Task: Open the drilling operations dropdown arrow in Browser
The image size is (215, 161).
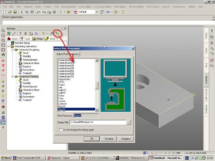Action: 47,34
